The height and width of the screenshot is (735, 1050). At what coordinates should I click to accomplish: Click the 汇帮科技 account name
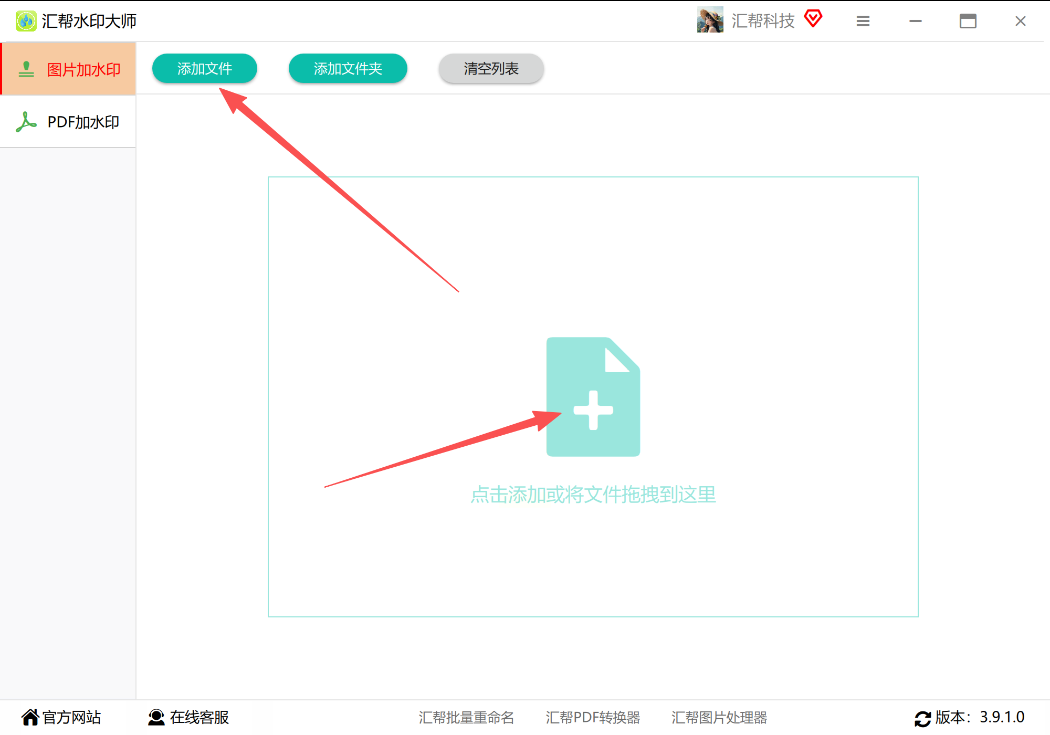point(763,21)
